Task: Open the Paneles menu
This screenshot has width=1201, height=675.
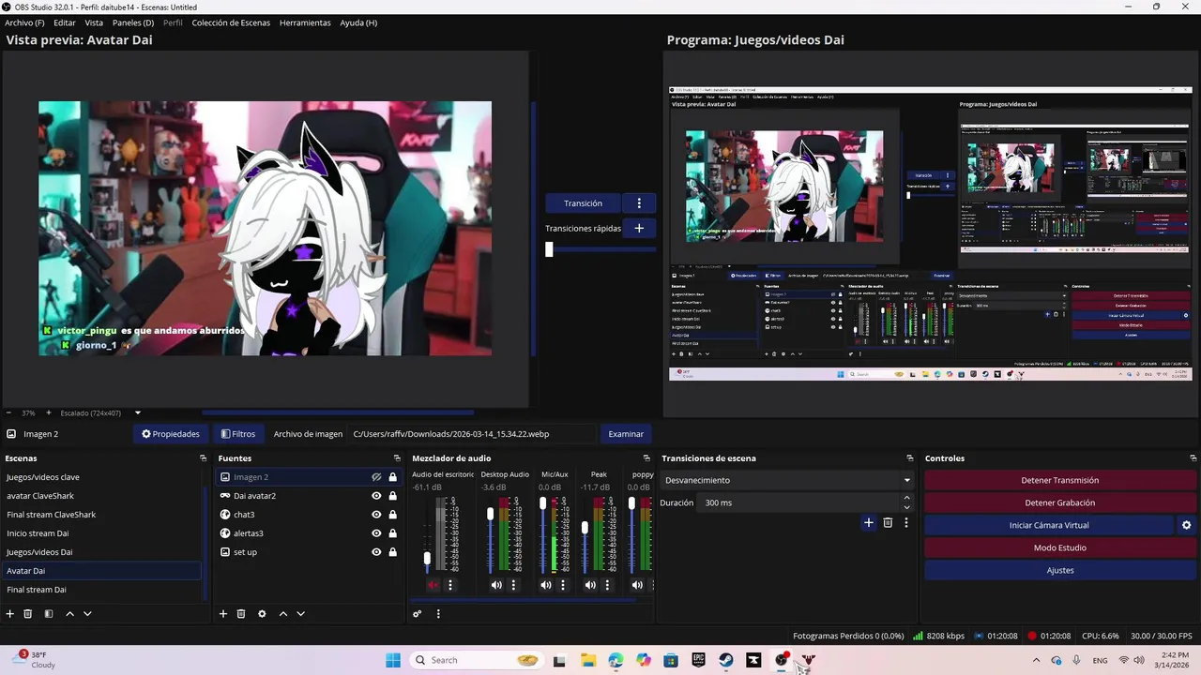Action: (133, 22)
